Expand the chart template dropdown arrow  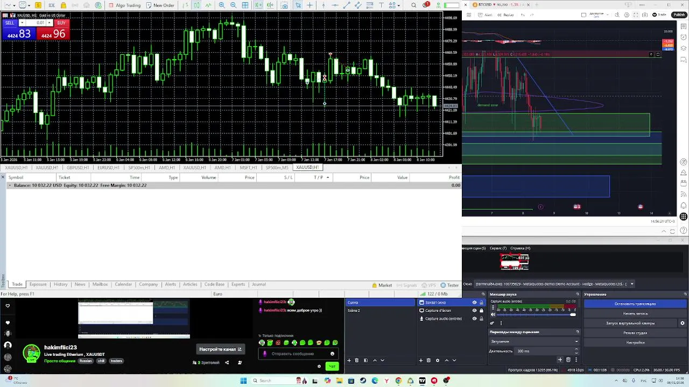[x=29, y=5]
